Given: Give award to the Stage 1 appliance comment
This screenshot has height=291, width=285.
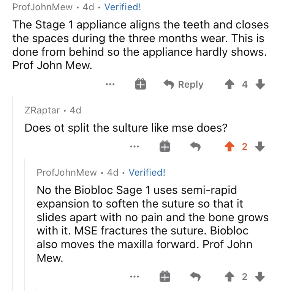Looking at the screenshot, I should 140,84.
